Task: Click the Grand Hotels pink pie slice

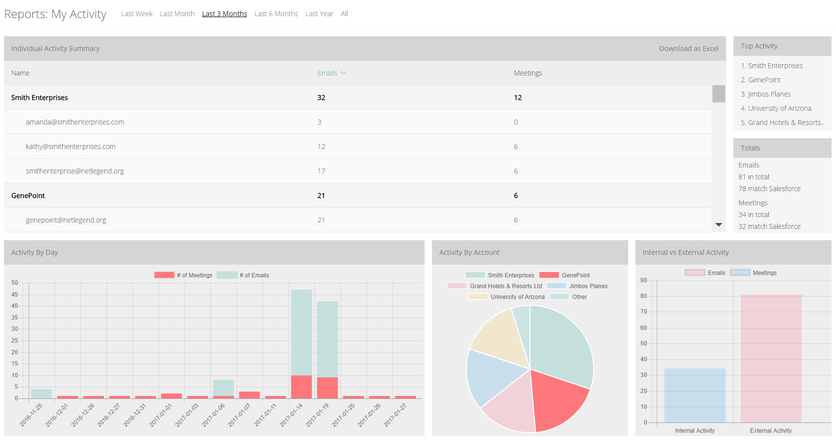Action: pyautogui.click(x=512, y=404)
